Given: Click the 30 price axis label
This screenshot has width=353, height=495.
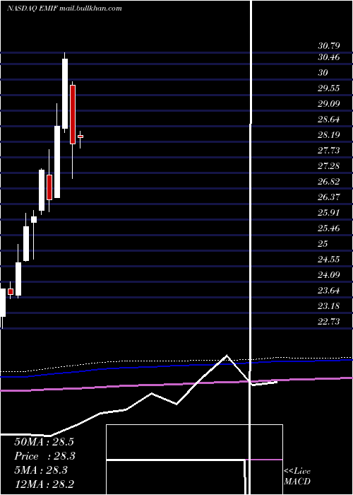Looking at the screenshot, I should pos(323,73).
